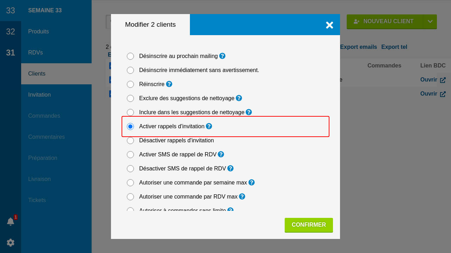Click help icon next to Réinscrire
Viewport: 451px width, 253px height.
(x=169, y=84)
